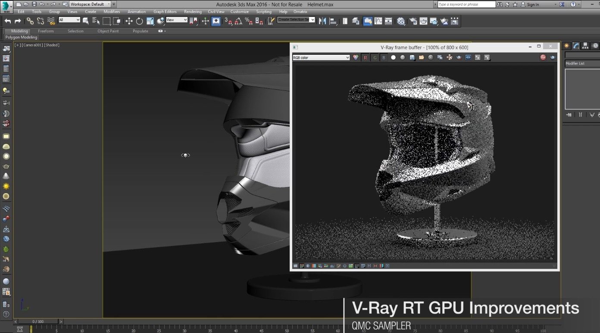Viewport: 600px width, 333px height.
Task: Open the Modifiers menu
Action: (112, 12)
